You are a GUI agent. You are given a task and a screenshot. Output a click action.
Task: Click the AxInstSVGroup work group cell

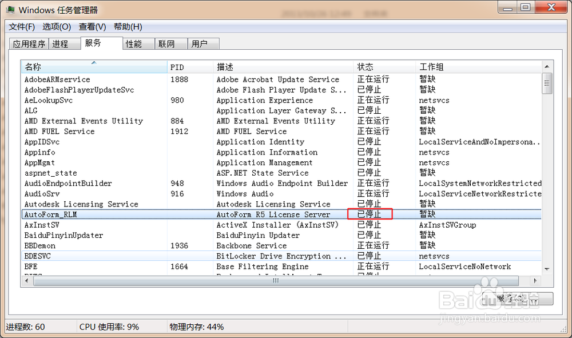[448, 225]
